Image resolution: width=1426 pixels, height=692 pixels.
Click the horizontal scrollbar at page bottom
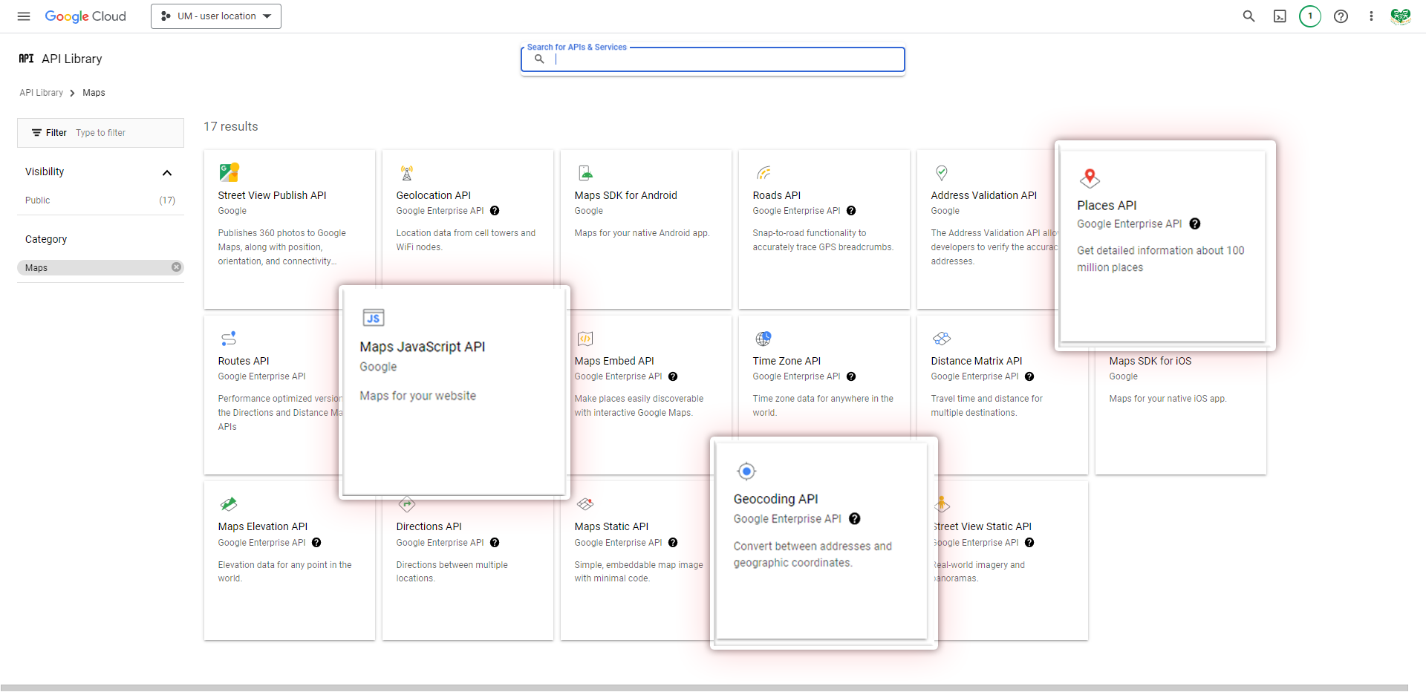pos(704,688)
